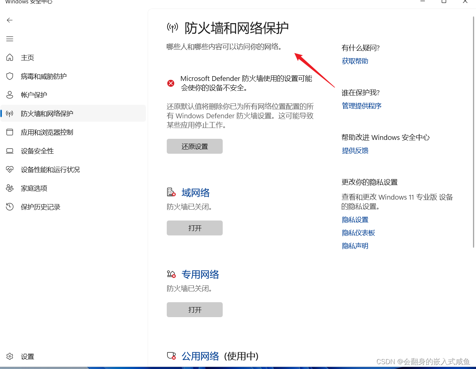
Task: Open the 公用网络 link
Action: pyautogui.click(x=200, y=356)
